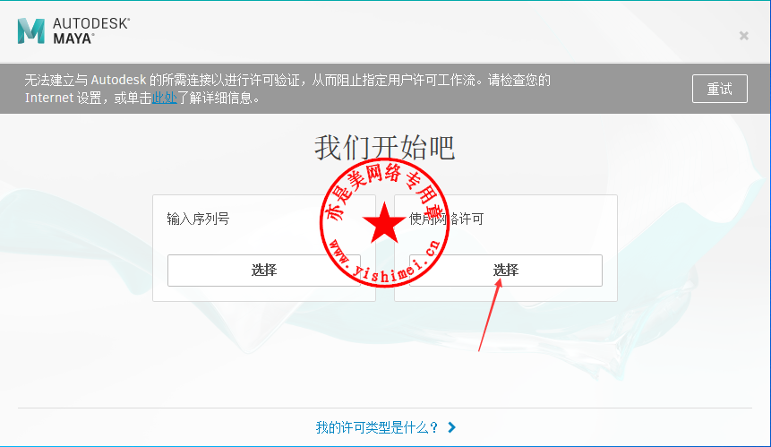771x447 pixels.
Task: Click the 输入序列号 label
Action: pos(198,219)
